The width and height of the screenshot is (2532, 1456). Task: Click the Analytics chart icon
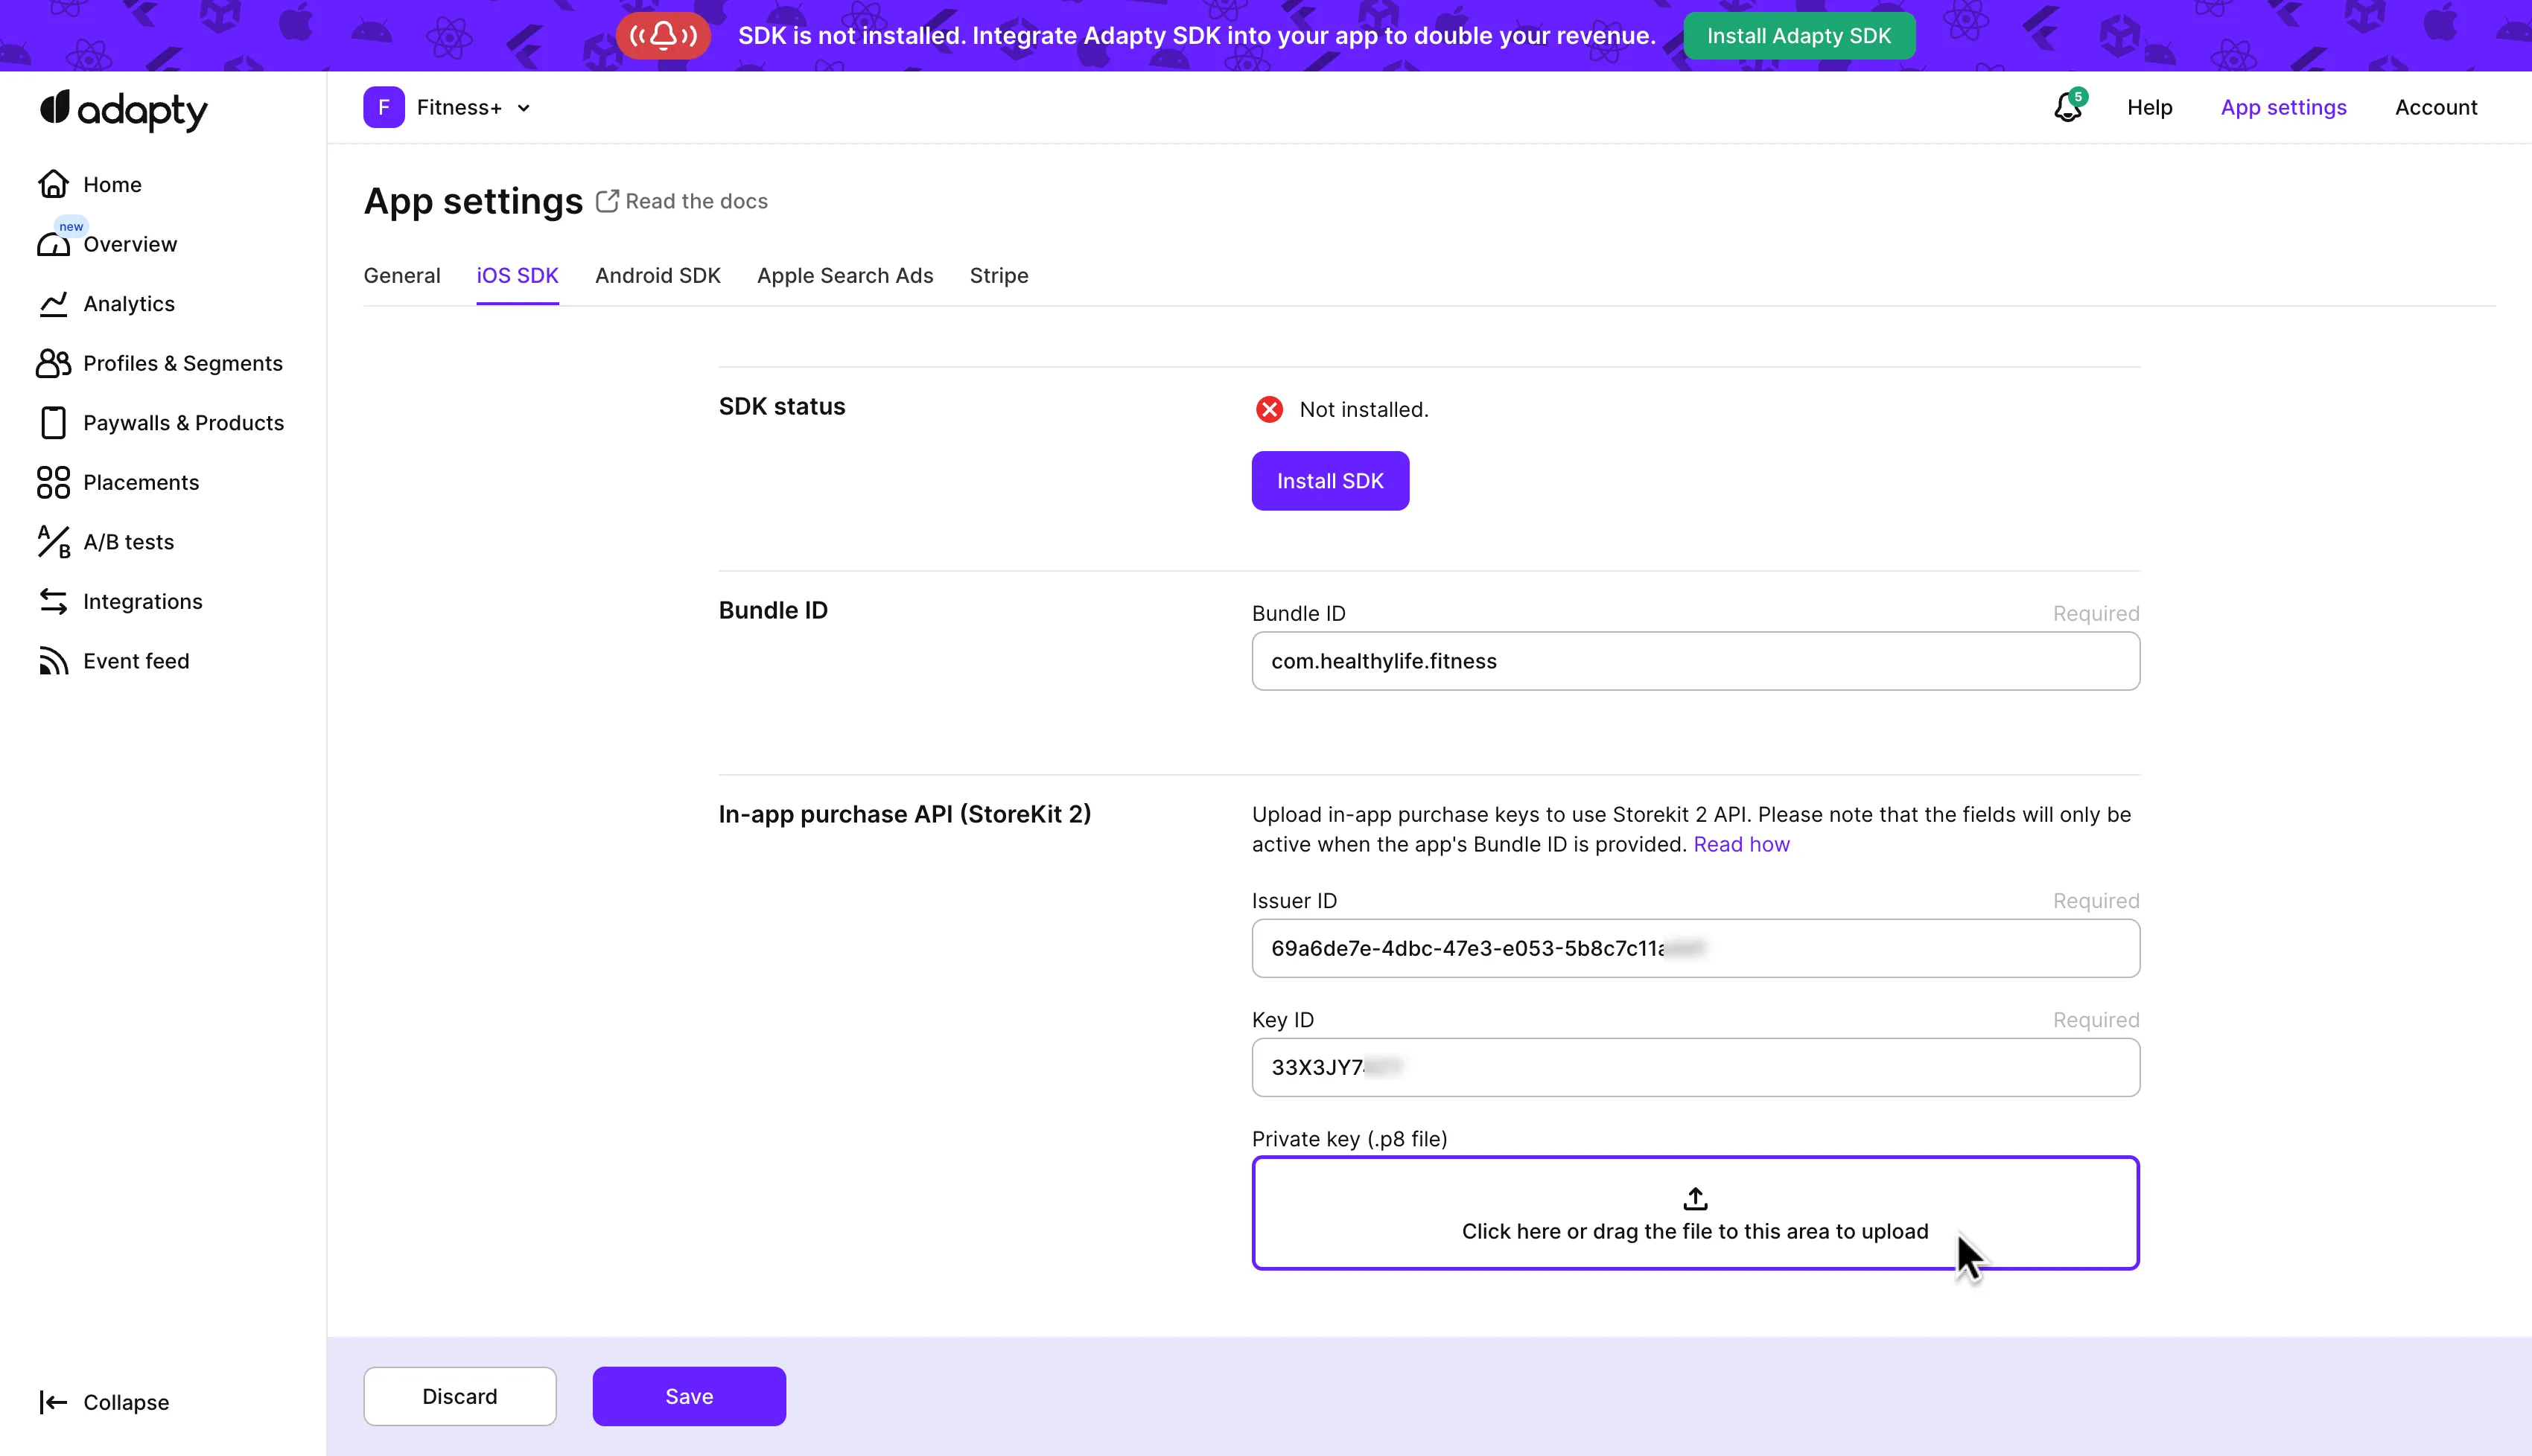click(x=53, y=304)
